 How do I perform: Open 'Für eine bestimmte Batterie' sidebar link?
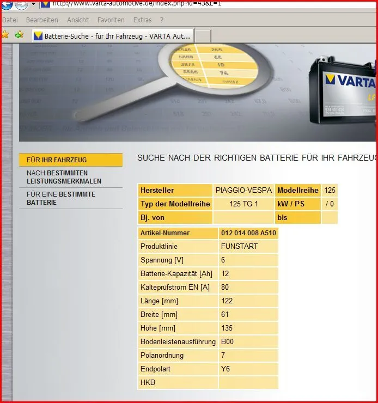click(60, 198)
